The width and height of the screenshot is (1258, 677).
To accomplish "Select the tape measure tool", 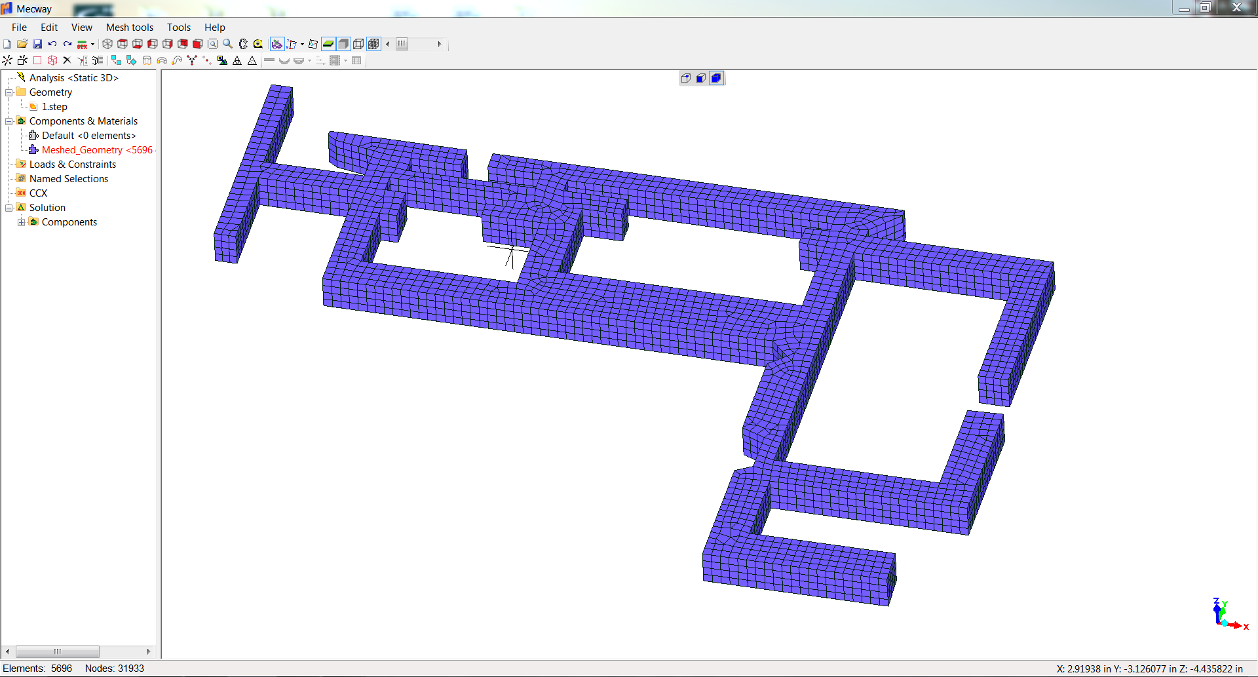I will click(258, 44).
